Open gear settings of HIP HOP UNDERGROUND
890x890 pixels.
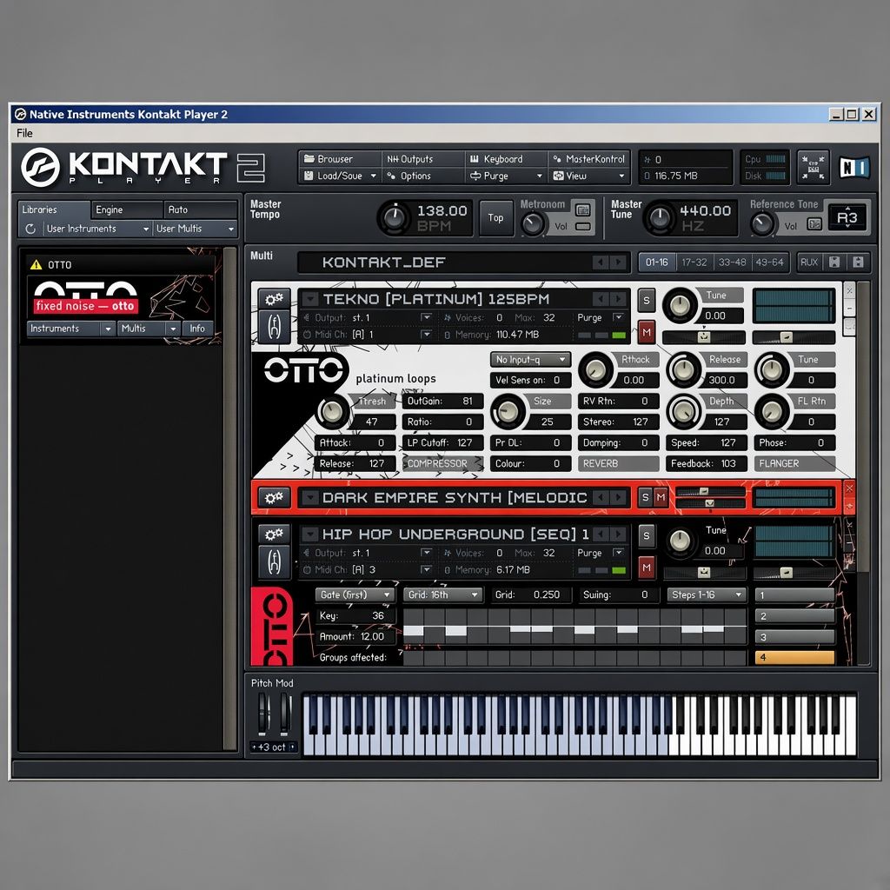(274, 535)
